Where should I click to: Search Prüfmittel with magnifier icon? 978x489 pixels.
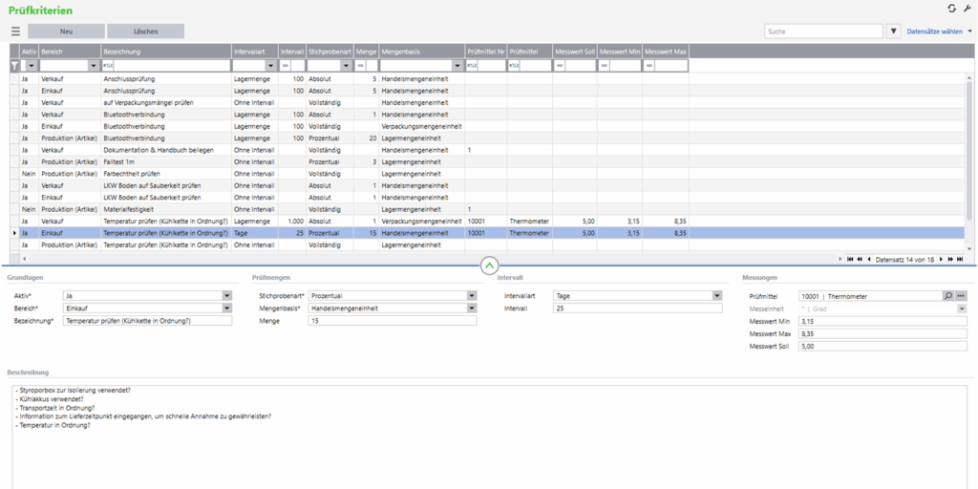(x=949, y=296)
